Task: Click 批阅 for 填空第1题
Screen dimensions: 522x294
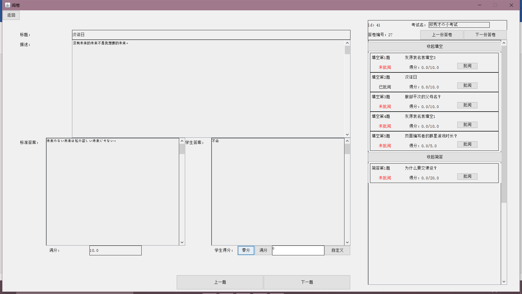Action: click(467, 66)
